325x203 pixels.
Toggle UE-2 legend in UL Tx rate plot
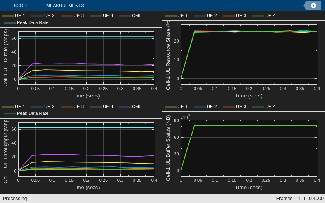(43, 15)
